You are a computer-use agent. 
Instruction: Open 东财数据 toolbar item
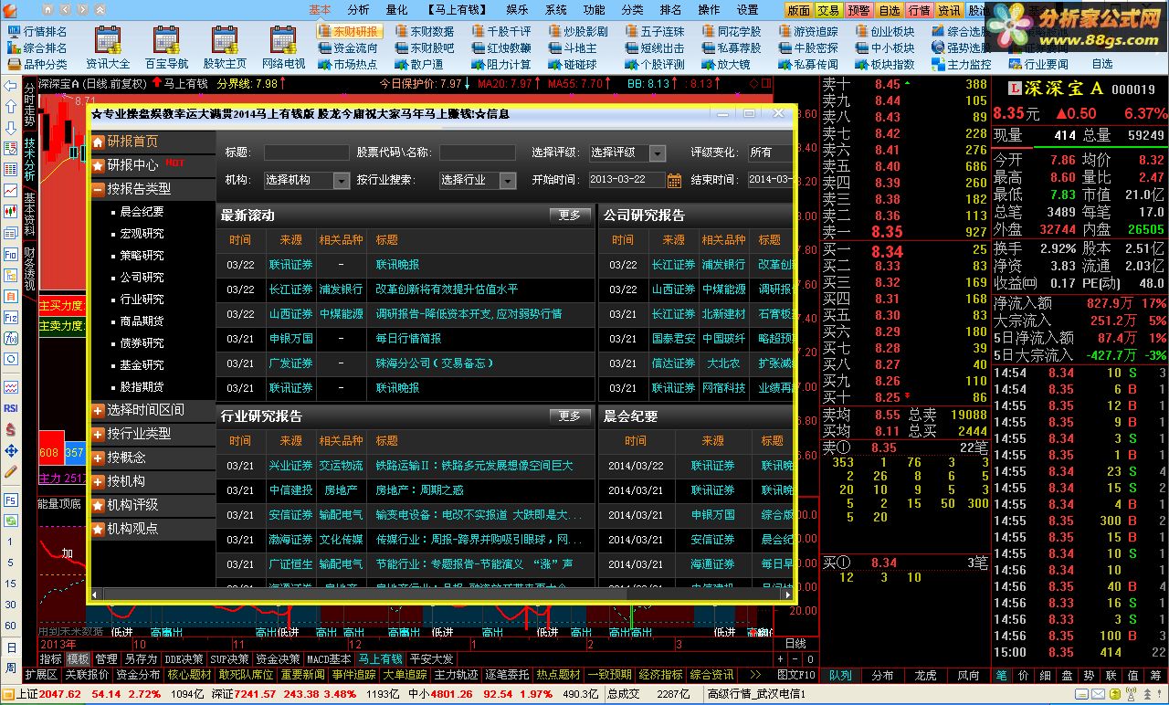425,31
